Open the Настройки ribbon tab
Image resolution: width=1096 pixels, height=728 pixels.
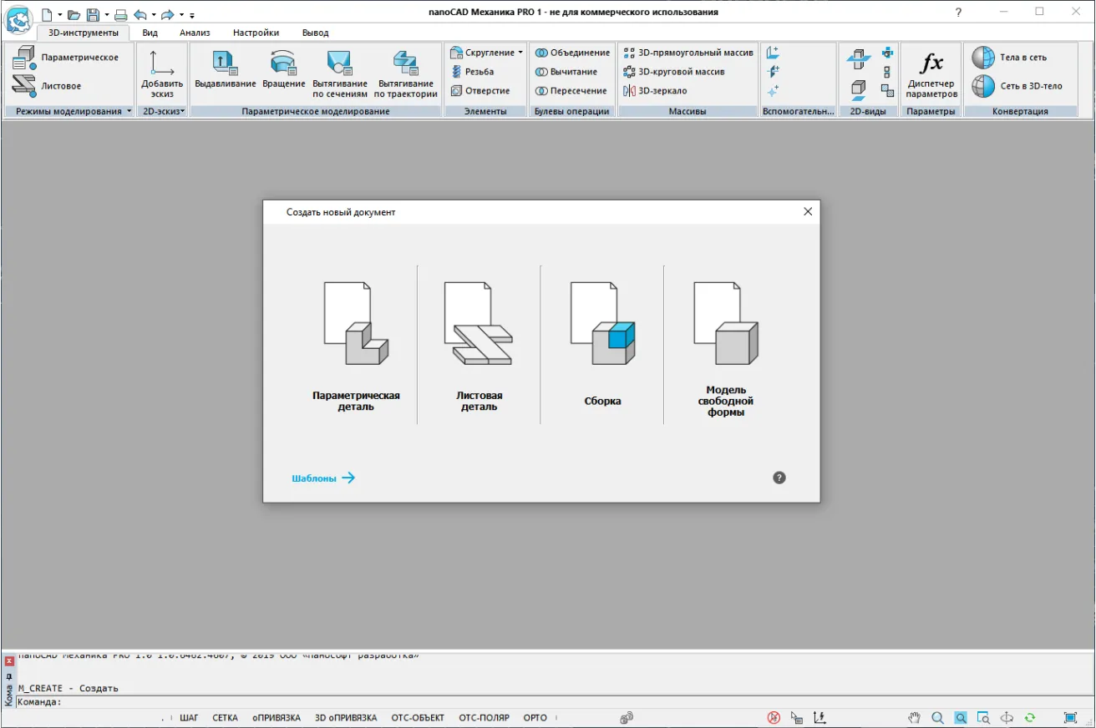click(x=256, y=33)
